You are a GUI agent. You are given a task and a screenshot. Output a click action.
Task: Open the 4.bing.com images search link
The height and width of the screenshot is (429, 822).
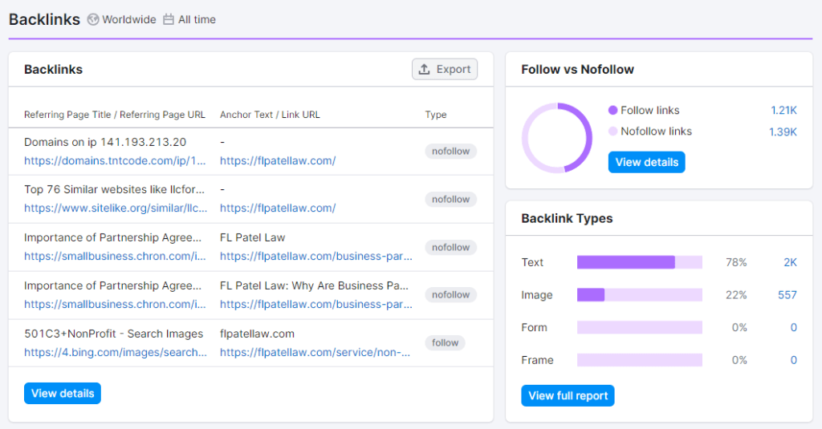[x=116, y=353]
